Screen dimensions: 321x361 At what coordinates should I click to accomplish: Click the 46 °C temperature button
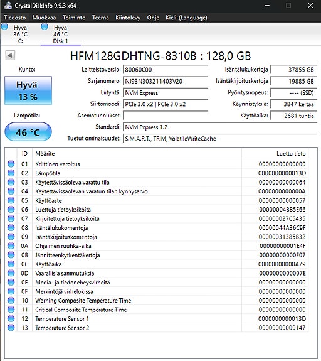(28, 132)
